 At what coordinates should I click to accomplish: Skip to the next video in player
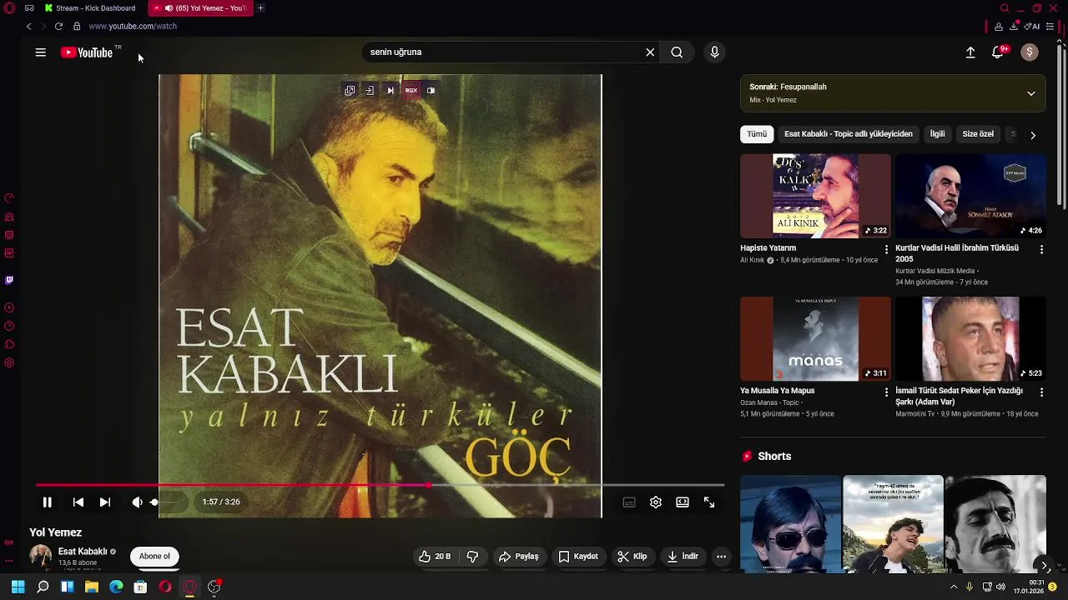tap(105, 502)
